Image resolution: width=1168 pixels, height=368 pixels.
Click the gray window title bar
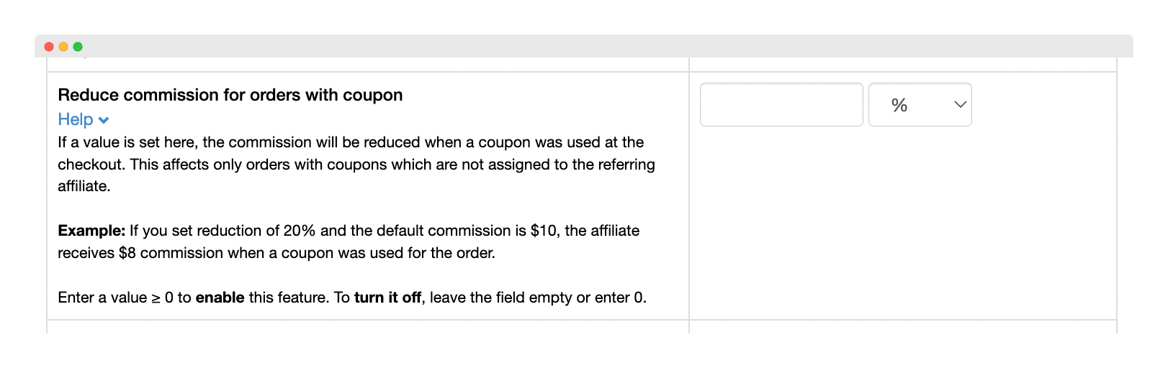pyautogui.click(x=584, y=46)
